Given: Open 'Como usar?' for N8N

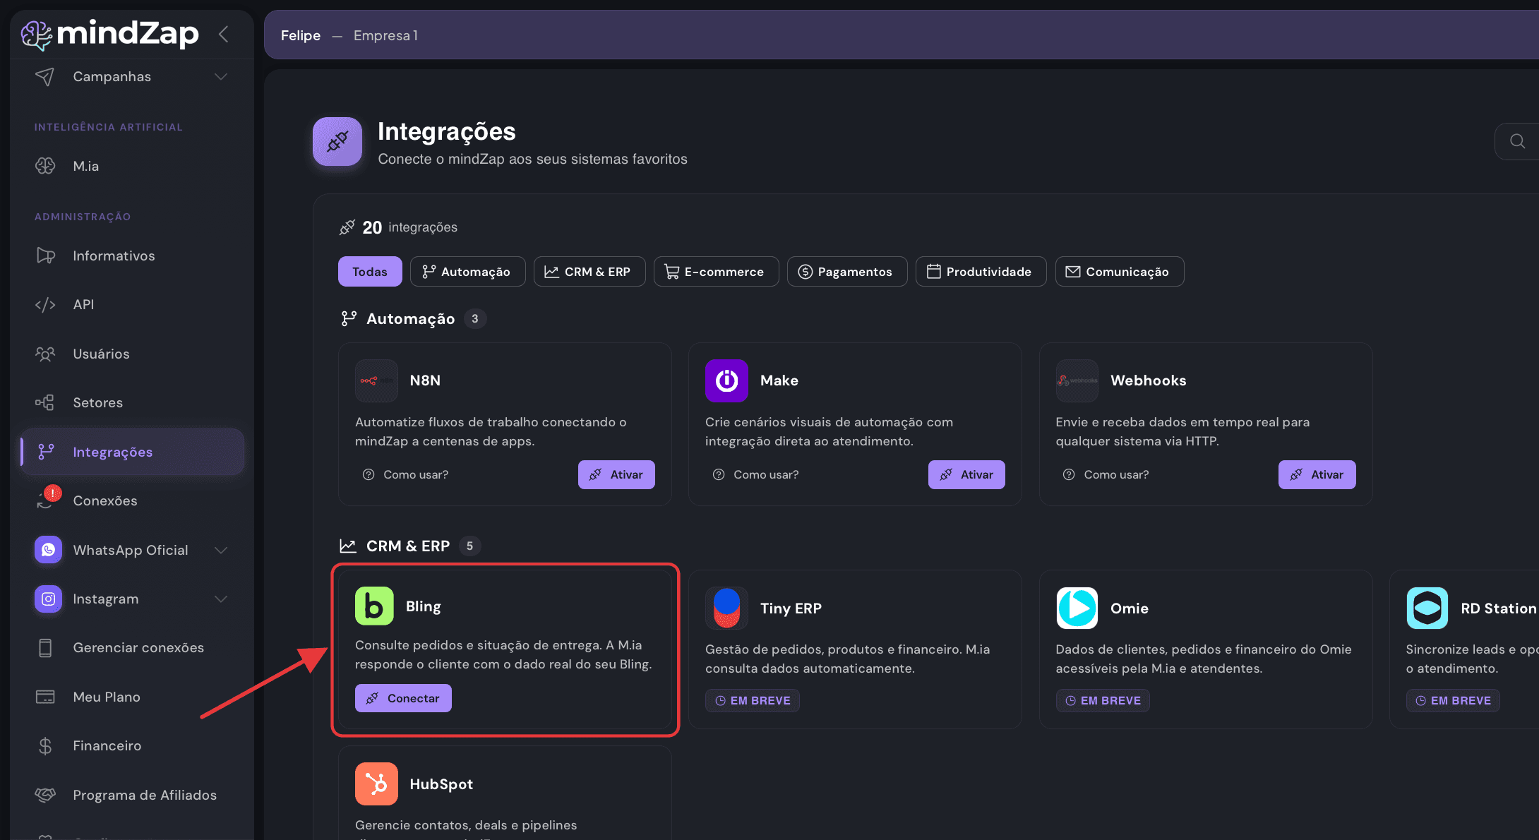Looking at the screenshot, I should 405,474.
